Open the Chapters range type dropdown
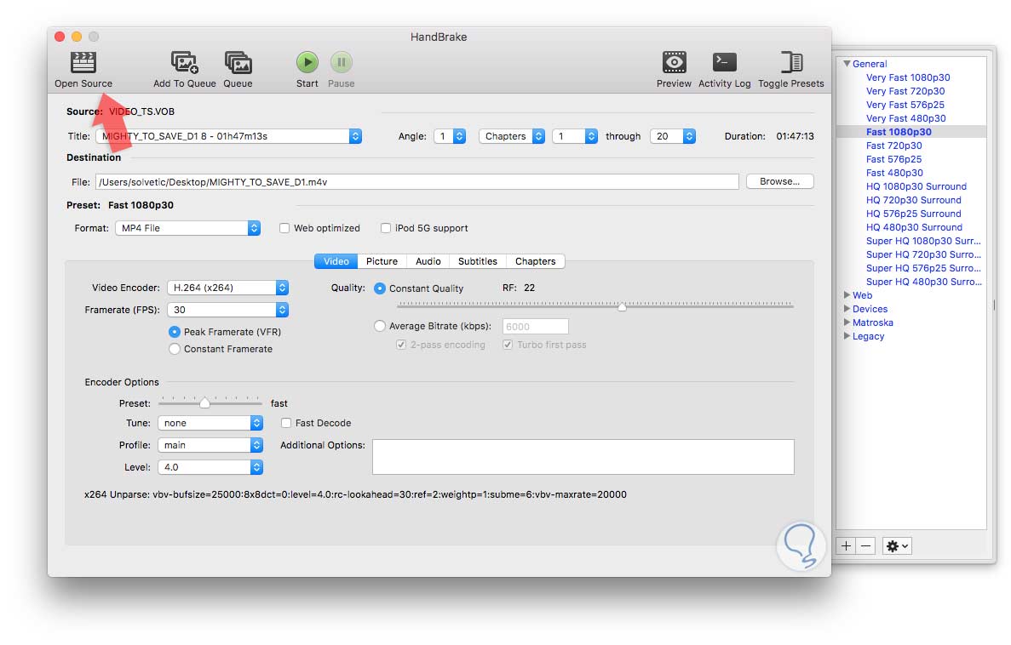Screen dimensions: 1011x645 pyautogui.click(x=512, y=136)
